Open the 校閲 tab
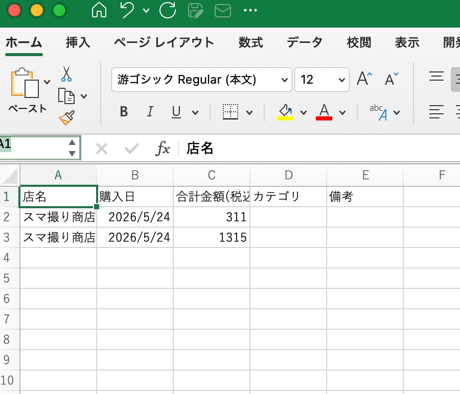 [359, 42]
